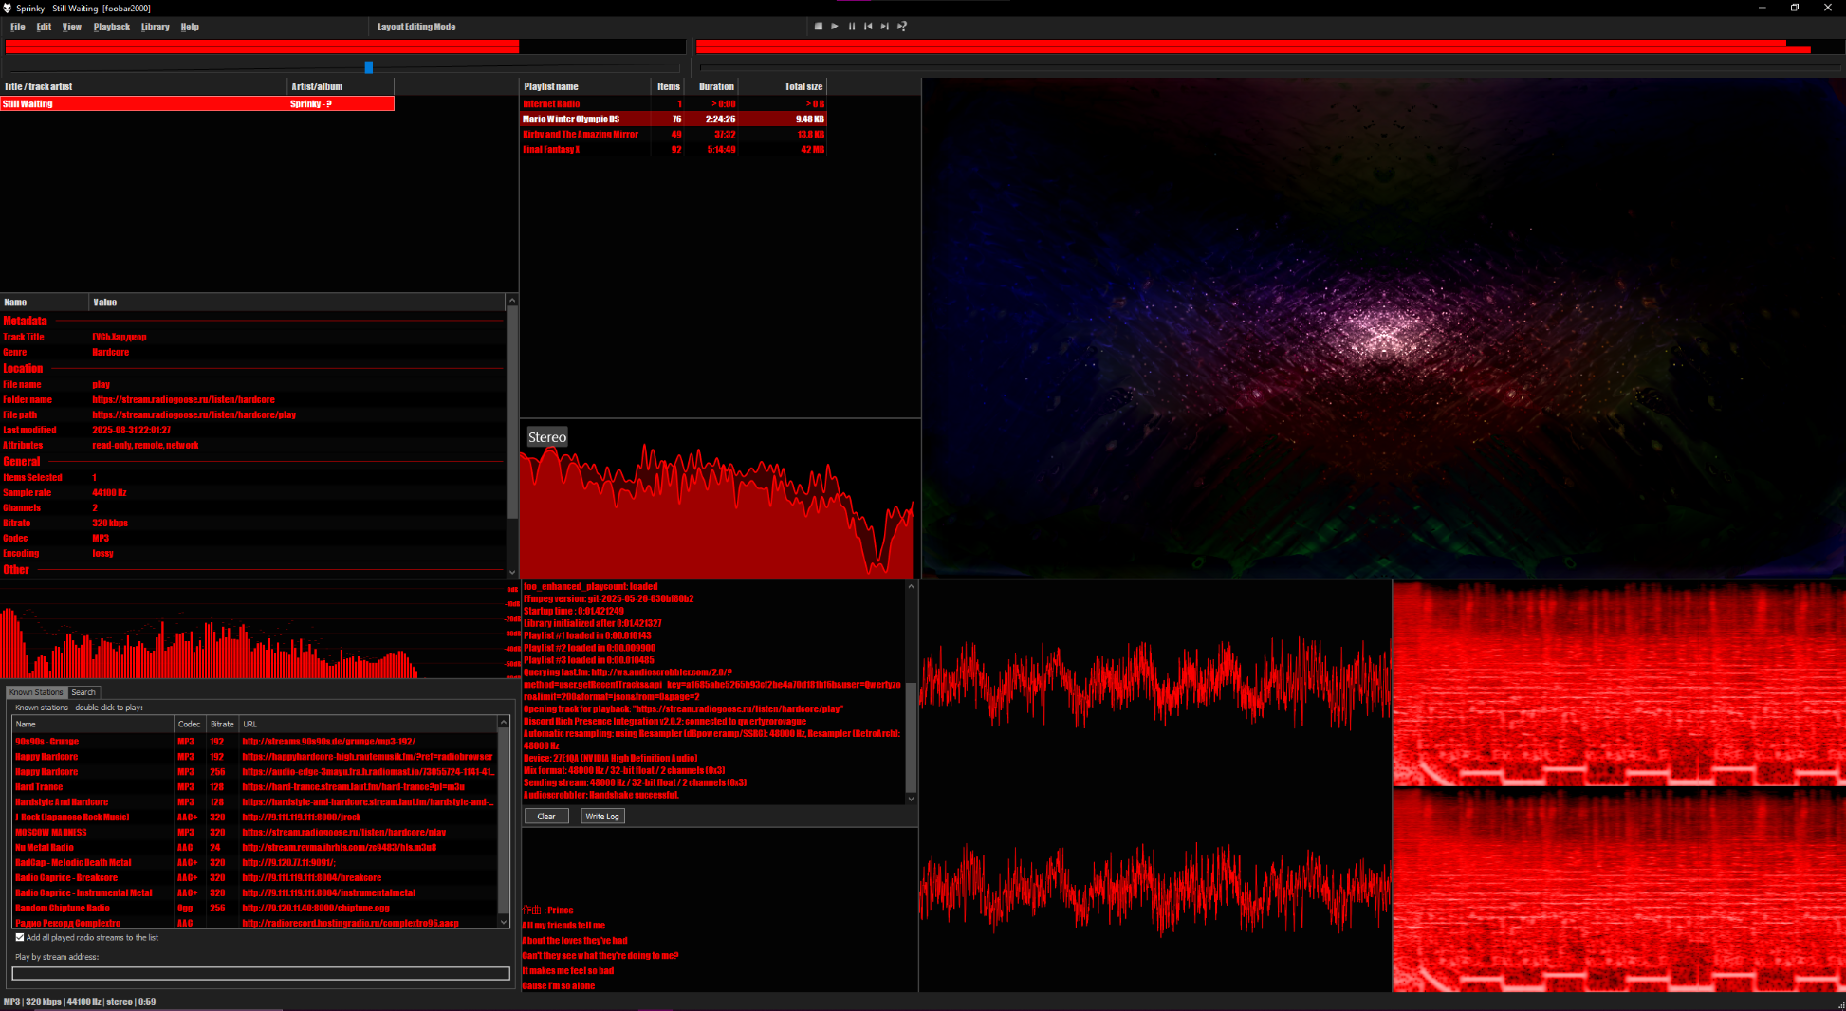
Task: Click the blue volume slider handle
Action: pos(369,67)
